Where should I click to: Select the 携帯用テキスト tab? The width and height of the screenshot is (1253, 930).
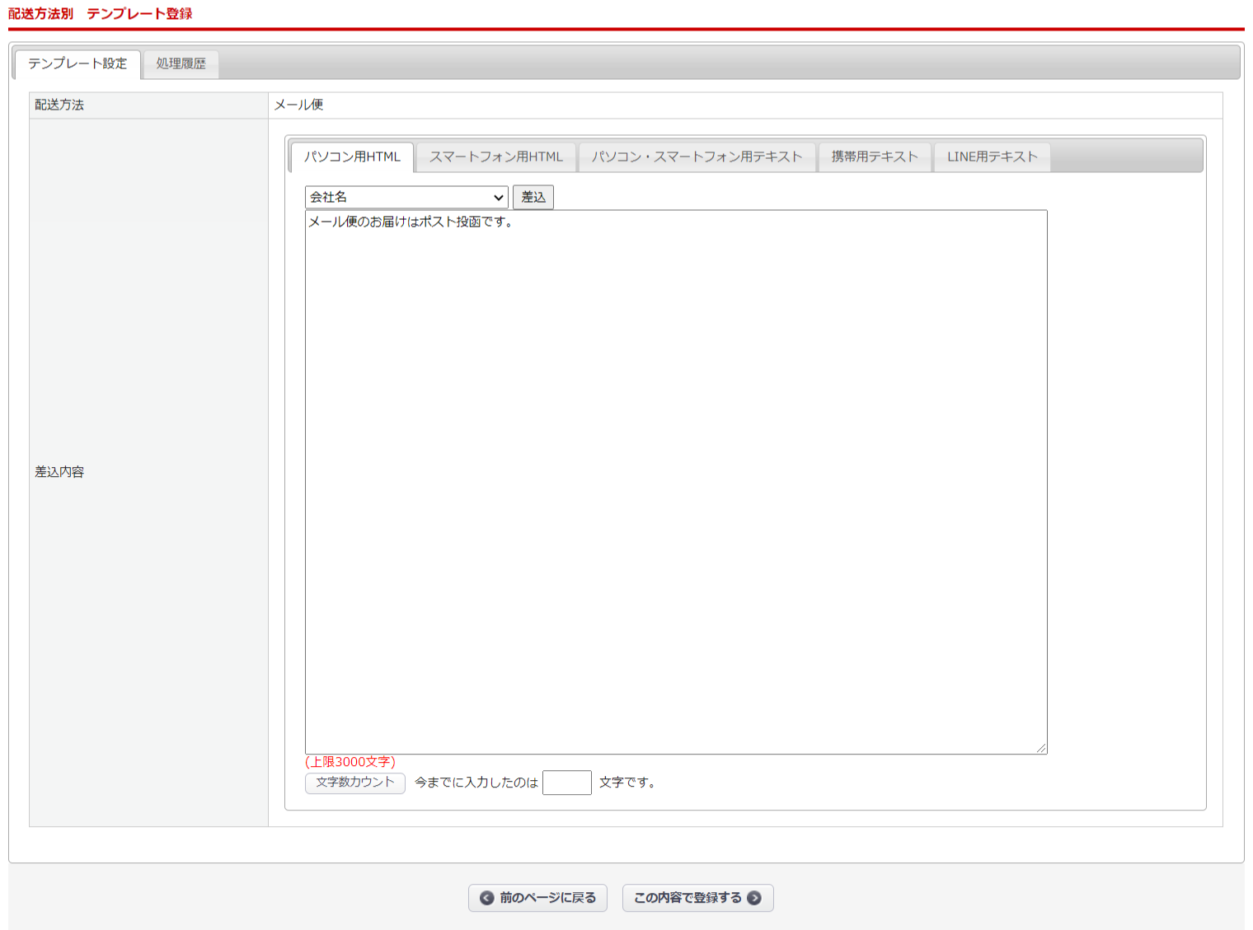tap(875, 157)
